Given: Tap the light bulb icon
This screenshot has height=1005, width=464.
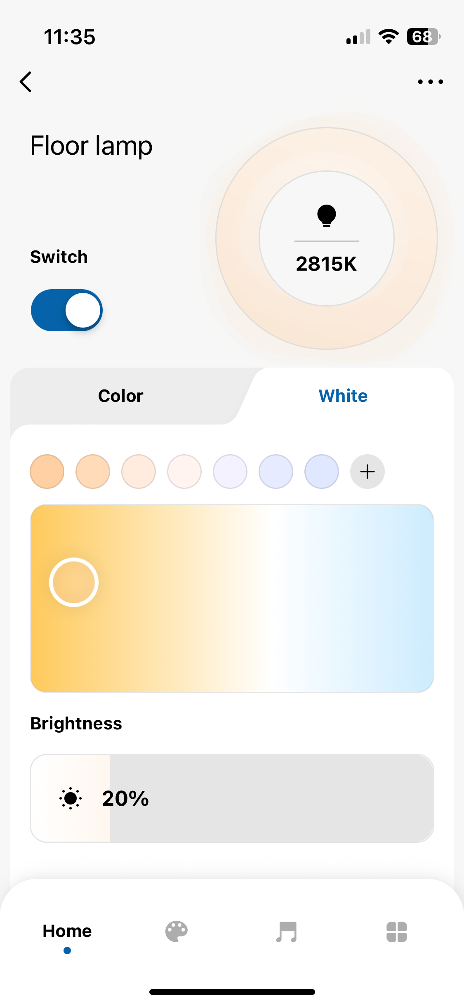Looking at the screenshot, I should [x=326, y=215].
